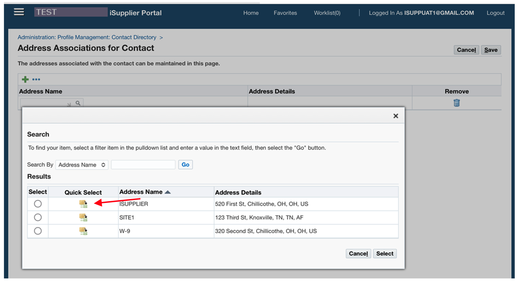The height and width of the screenshot is (284, 521).
Task: Open the hamburger navigation menu
Action: coord(19,12)
